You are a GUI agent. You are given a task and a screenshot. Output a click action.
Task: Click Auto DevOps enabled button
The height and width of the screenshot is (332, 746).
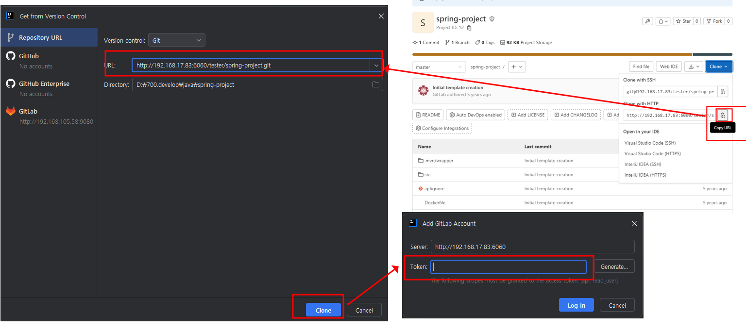[476, 115]
